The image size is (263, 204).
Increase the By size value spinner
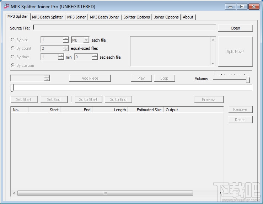point(66,38)
